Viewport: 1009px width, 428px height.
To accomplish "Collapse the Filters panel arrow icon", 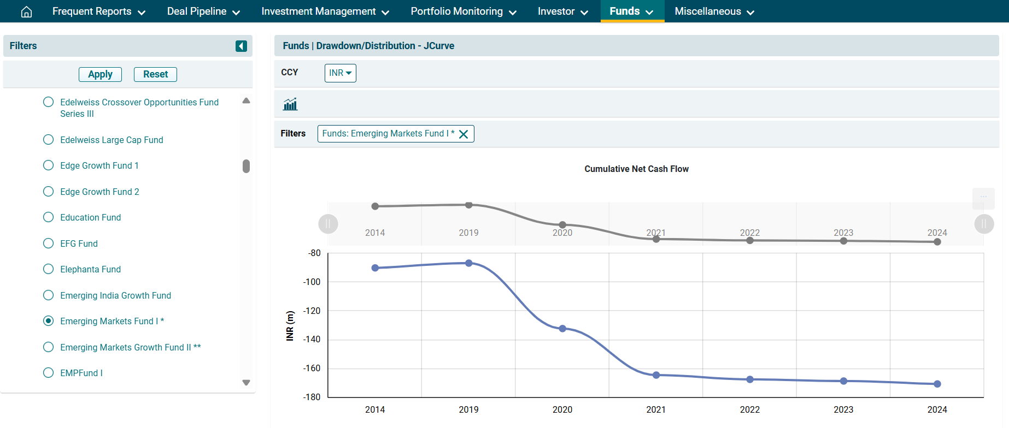I will click(x=241, y=46).
